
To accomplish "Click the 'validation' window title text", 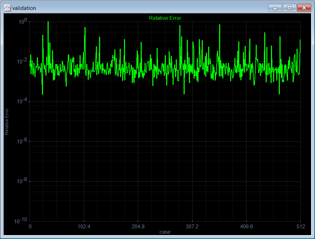I will pos(24,8).
